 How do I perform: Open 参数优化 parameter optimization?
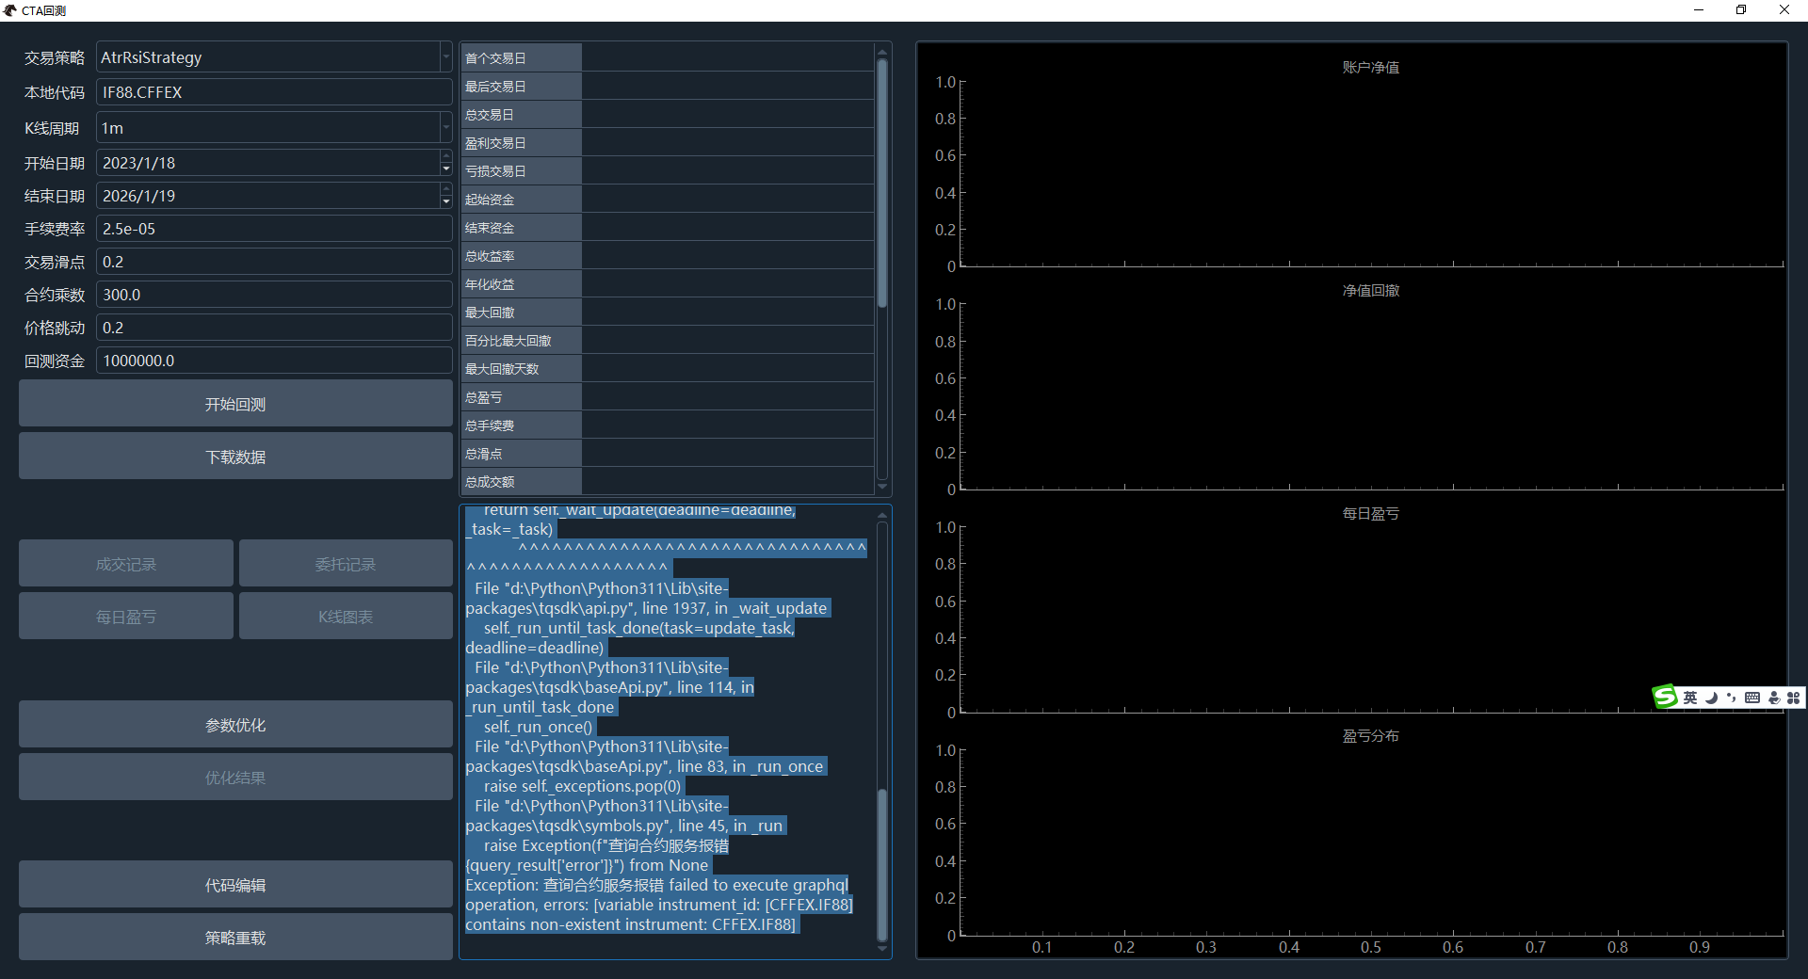235,725
